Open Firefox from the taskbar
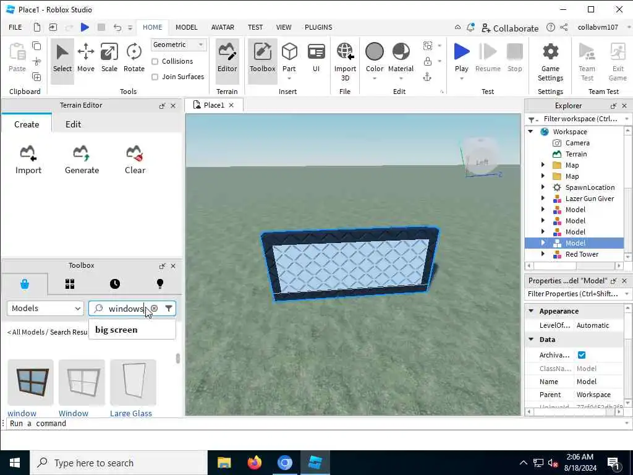 click(x=254, y=463)
